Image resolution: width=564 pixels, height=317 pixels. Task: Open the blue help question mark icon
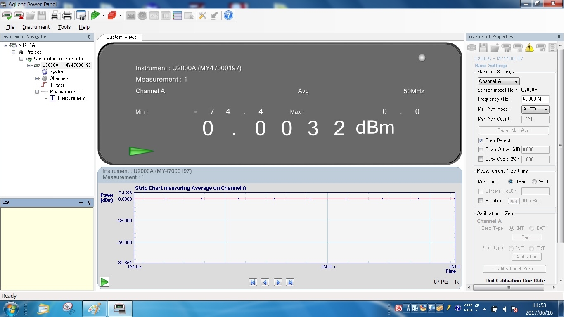point(228,16)
